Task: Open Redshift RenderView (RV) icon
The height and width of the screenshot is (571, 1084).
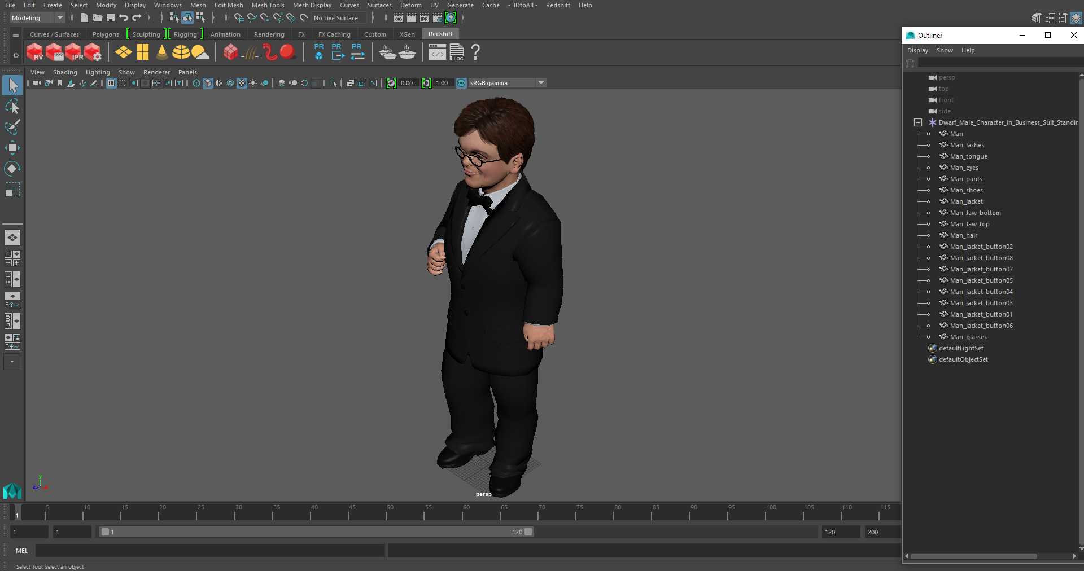Action: click(x=35, y=52)
